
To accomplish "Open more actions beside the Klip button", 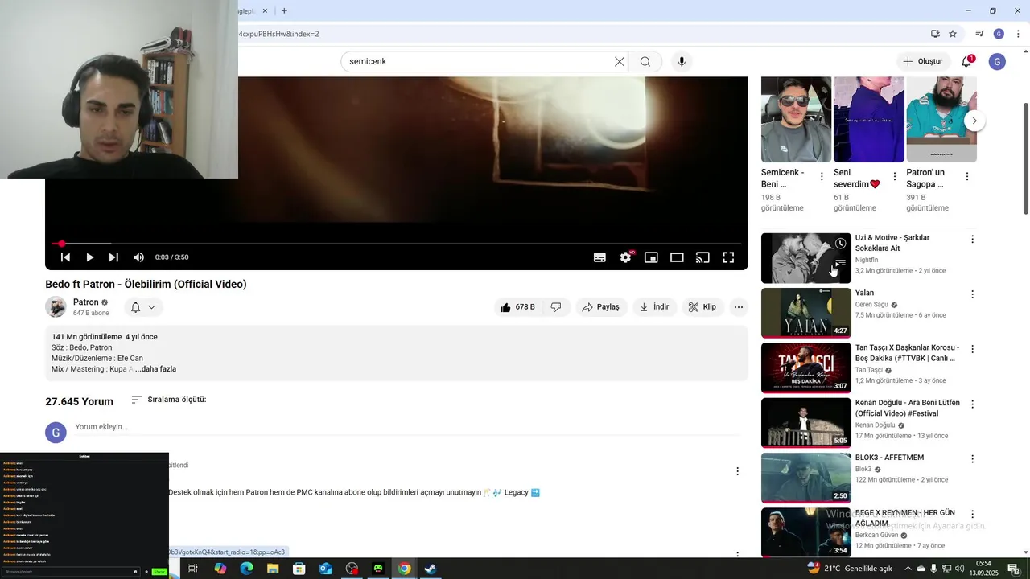I will point(738,307).
